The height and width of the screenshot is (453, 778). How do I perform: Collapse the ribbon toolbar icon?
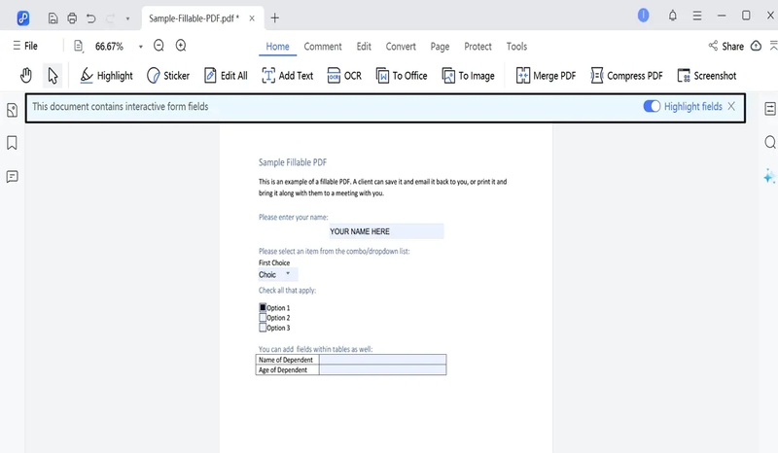[x=773, y=46]
